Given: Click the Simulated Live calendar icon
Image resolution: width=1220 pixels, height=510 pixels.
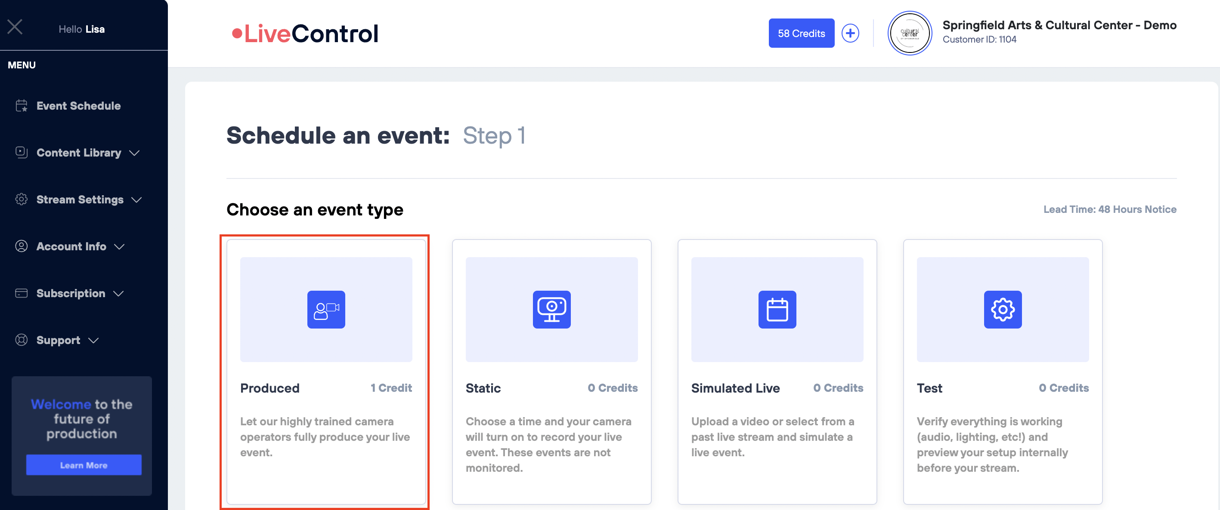Looking at the screenshot, I should coord(777,310).
